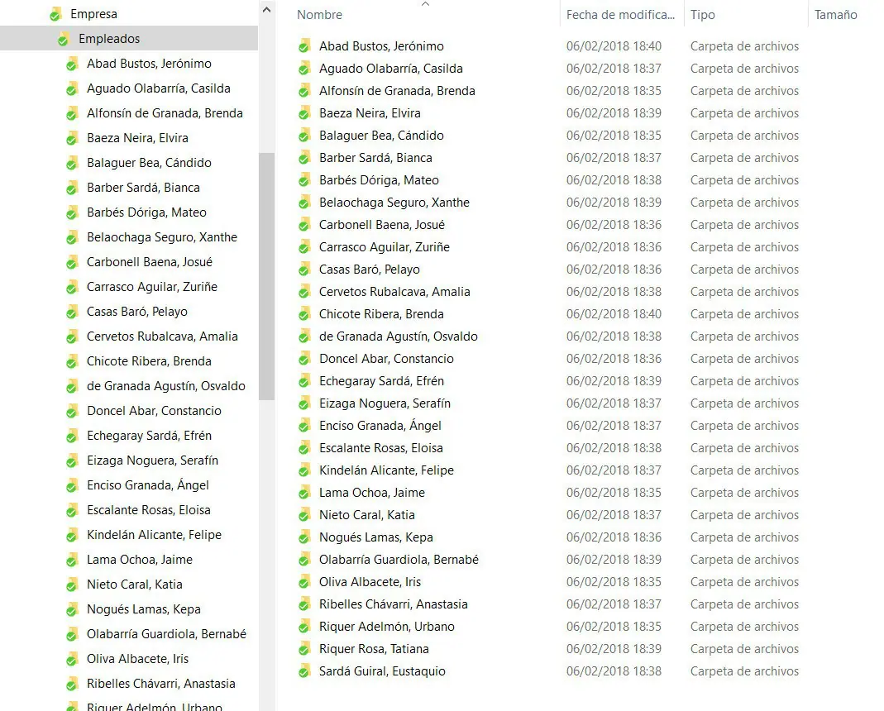Select "Chicote Ribera, Brenda" folder icon

(306, 313)
